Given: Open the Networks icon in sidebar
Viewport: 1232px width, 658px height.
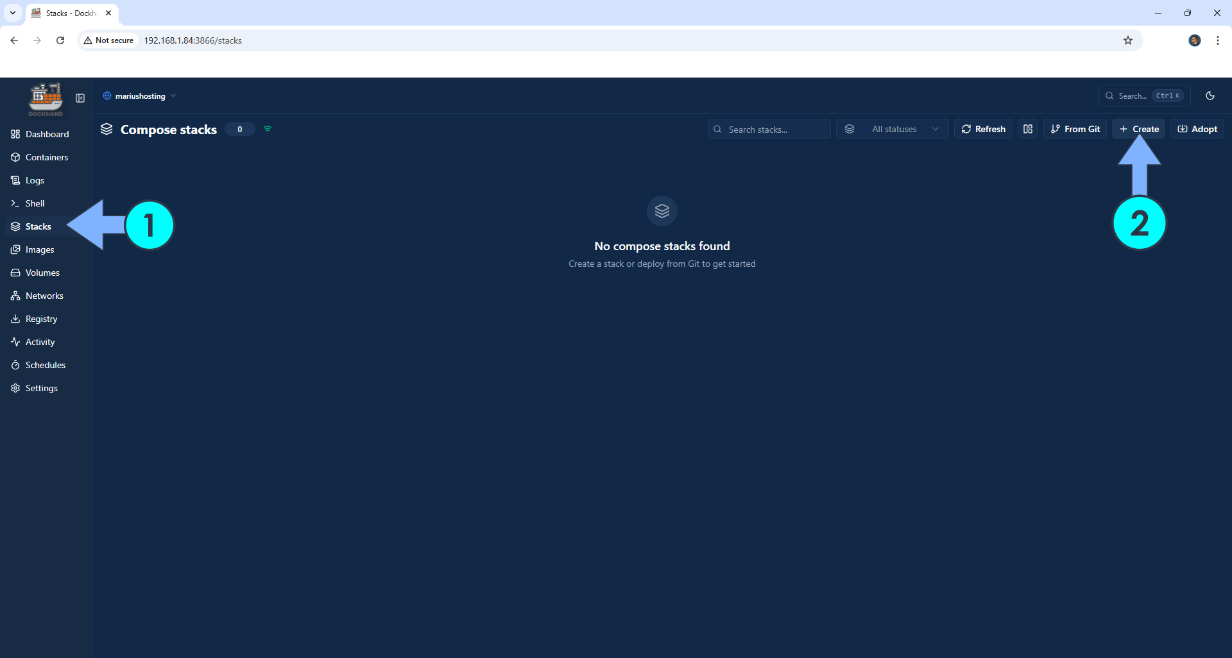Looking at the screenshot, I should click(x=15, y=296).
